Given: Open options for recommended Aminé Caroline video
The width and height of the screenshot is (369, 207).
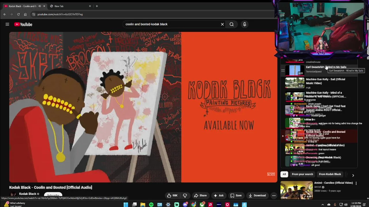Looking at the screenshot, I should (356, 183).
